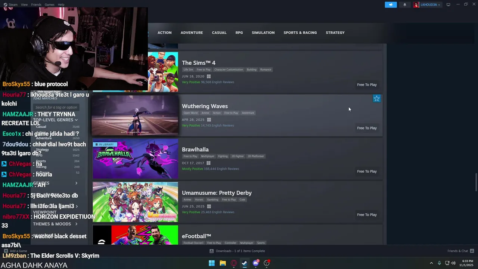Click Wuthering Waves wishlist star icon
The width and height of the screenshot is (478, 269).
click(x=376, y=99)
